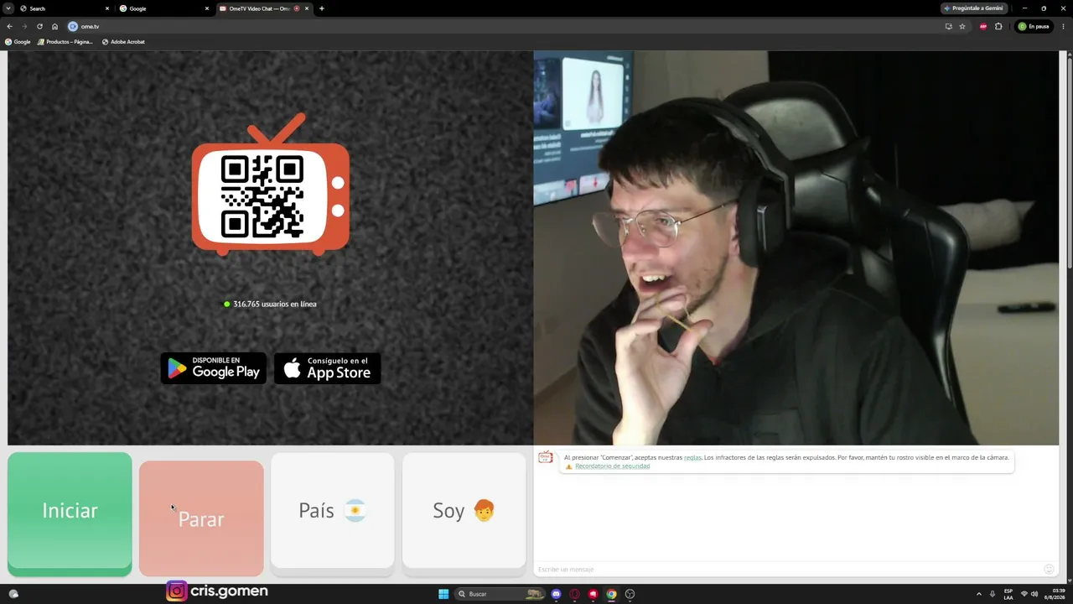Click the message input field
1073x604 pixels.
click(x=788, y=570)
